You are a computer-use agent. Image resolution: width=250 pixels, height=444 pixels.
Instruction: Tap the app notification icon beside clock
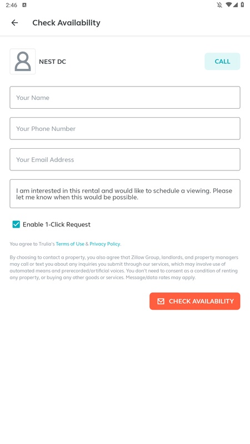coord(24,5)
